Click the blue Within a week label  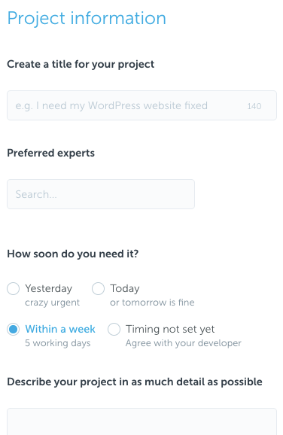60,329
